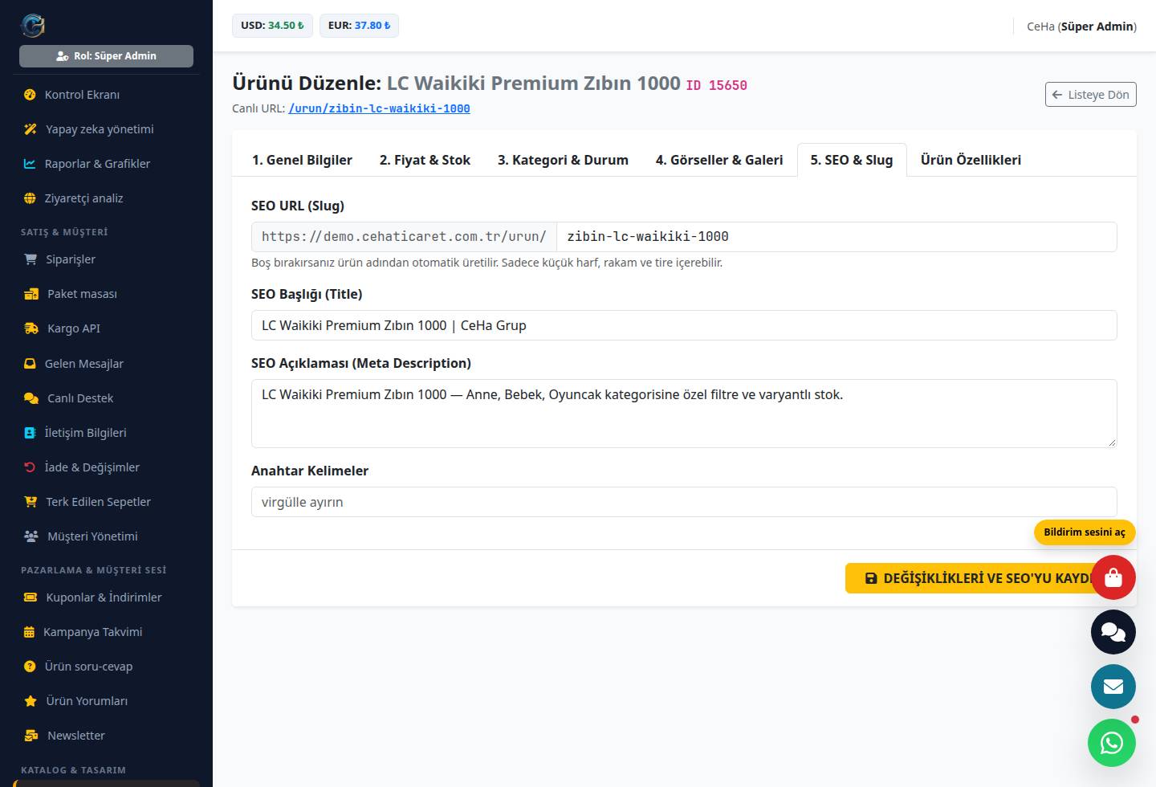Screen dimensions: 1156x787
Task: Click the site logo in sidebar
Action: pos(33,26)
